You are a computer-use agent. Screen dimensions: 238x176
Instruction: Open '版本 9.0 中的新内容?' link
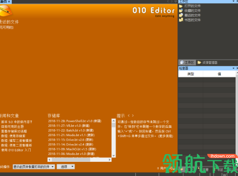pos(17,122)
